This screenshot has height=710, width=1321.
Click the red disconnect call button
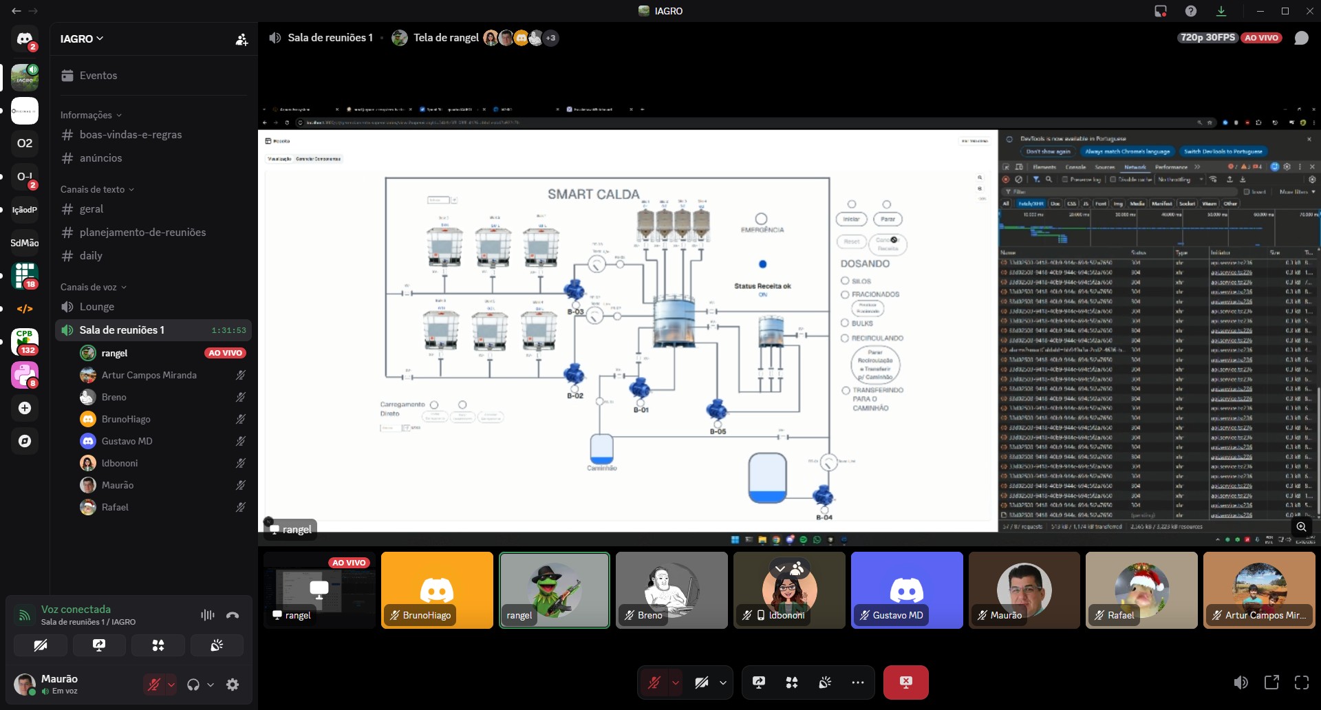click(x=905, y=682)
